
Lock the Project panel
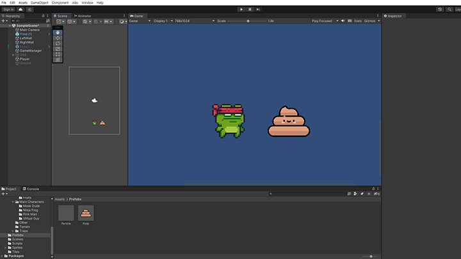(x=373, y=189)
